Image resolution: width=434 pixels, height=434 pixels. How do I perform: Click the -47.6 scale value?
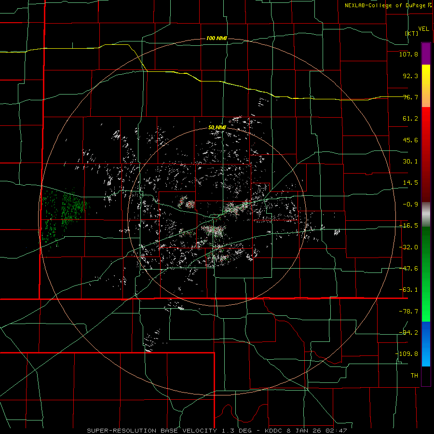tap(408, 269)
